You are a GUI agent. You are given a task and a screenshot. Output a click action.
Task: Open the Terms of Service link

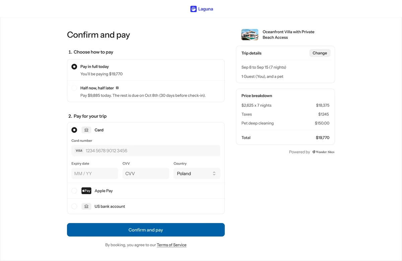tap(172, 245)
